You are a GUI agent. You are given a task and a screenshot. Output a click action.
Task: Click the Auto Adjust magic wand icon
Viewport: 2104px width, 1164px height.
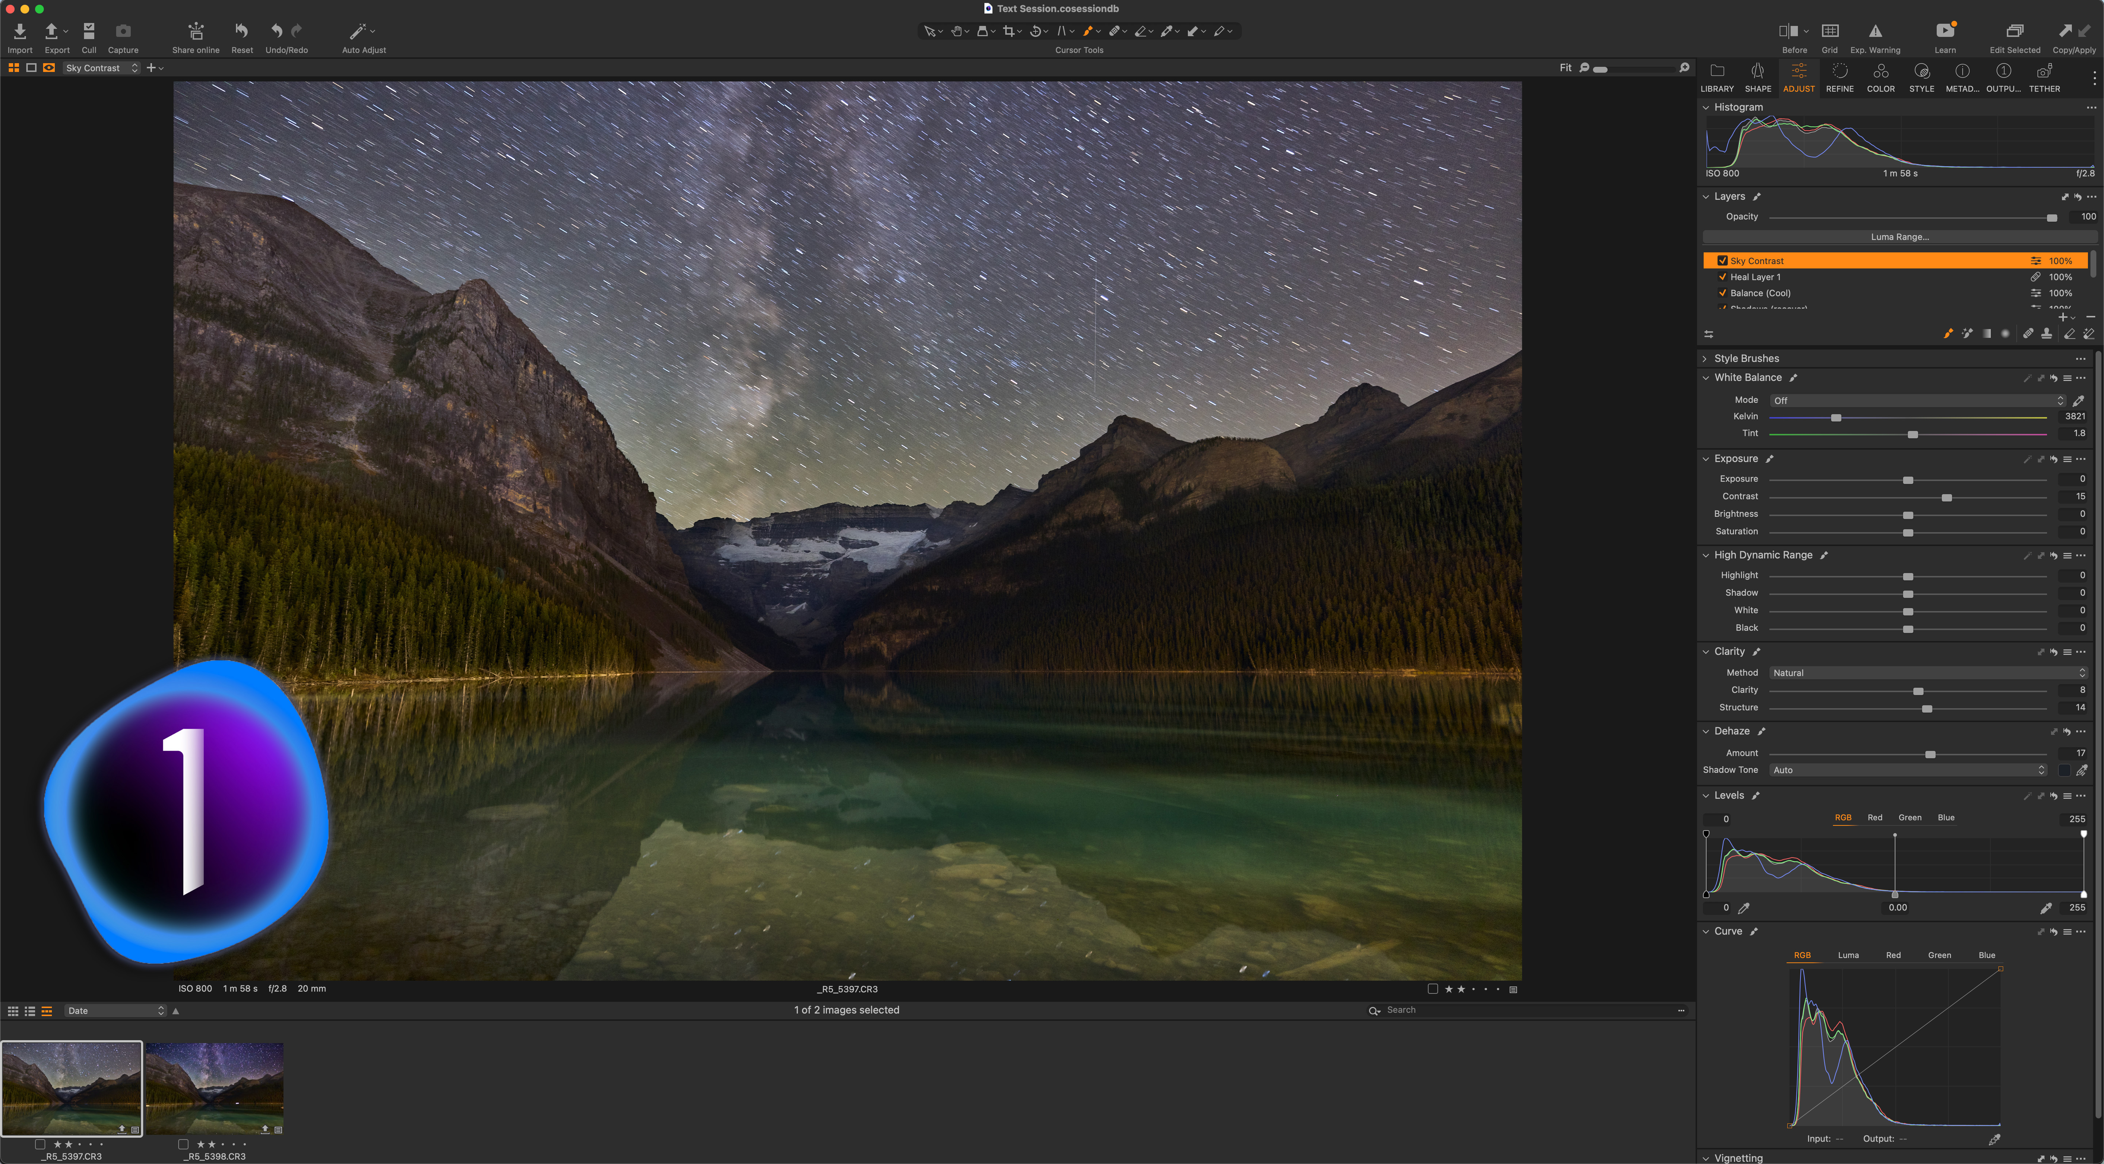pyautogui.click(x=358, y=32)
